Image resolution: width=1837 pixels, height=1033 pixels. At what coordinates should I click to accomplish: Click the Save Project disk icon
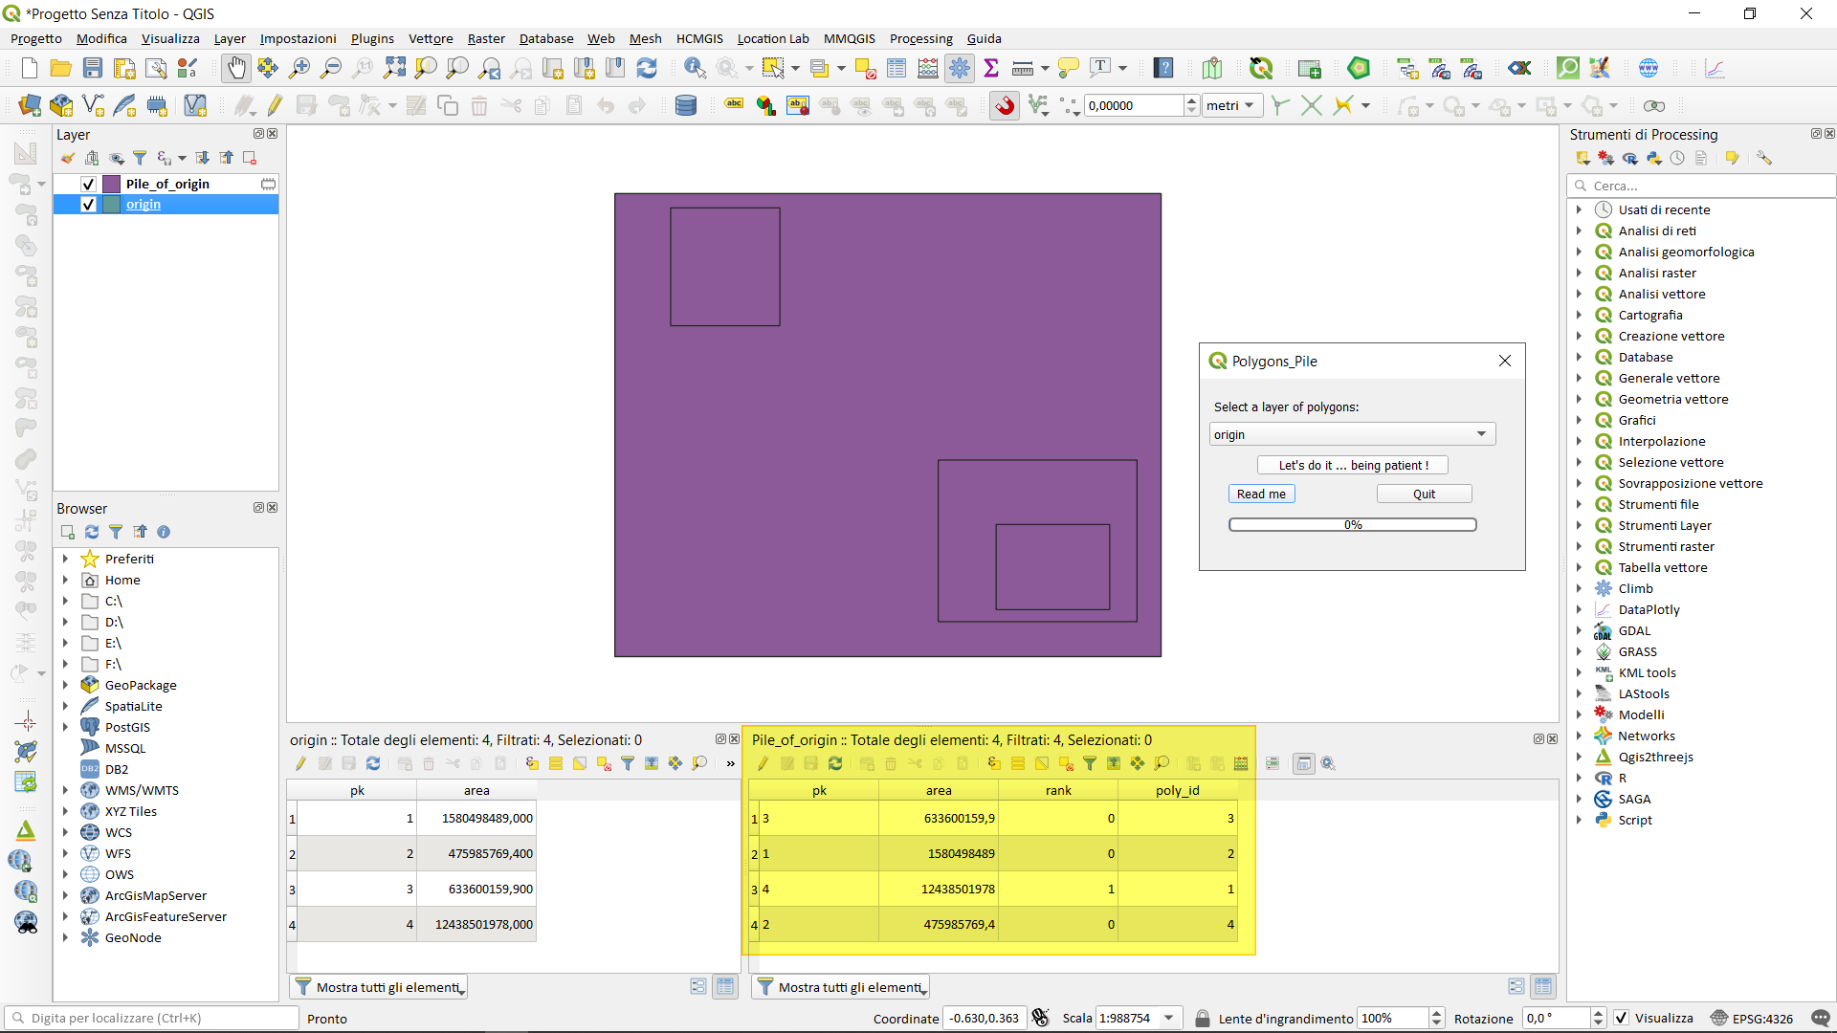pos(93,68)
